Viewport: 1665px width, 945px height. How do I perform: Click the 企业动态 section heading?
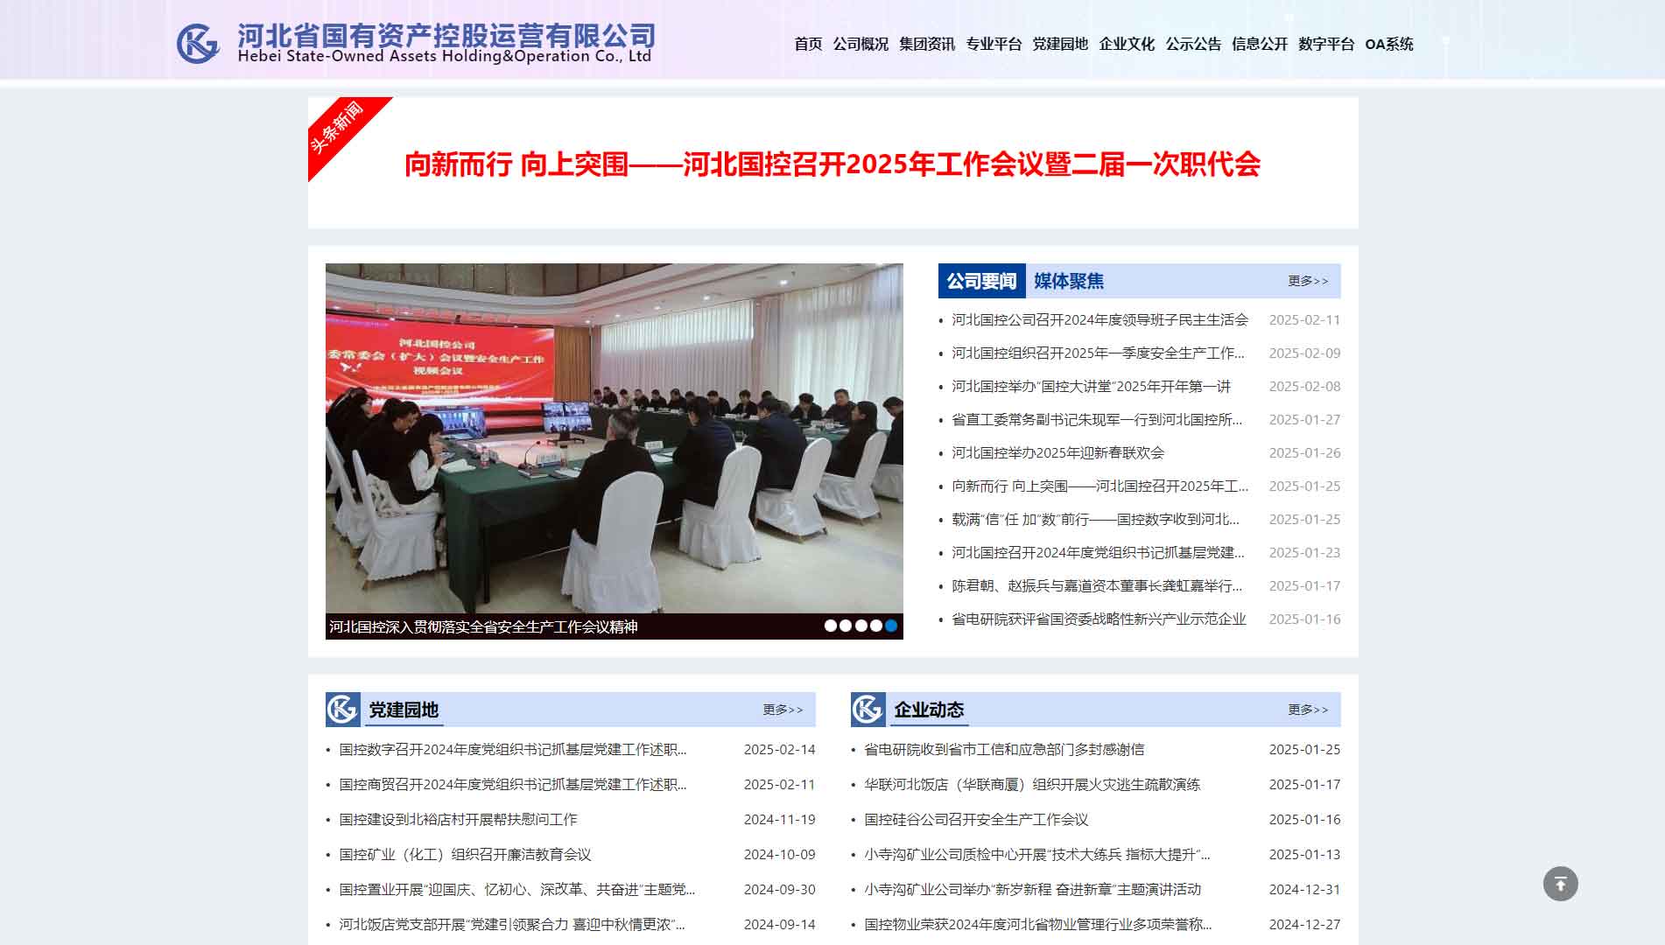[x=929, y=710]
